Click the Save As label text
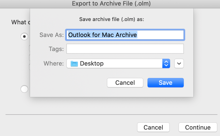 tap(51, 35)
